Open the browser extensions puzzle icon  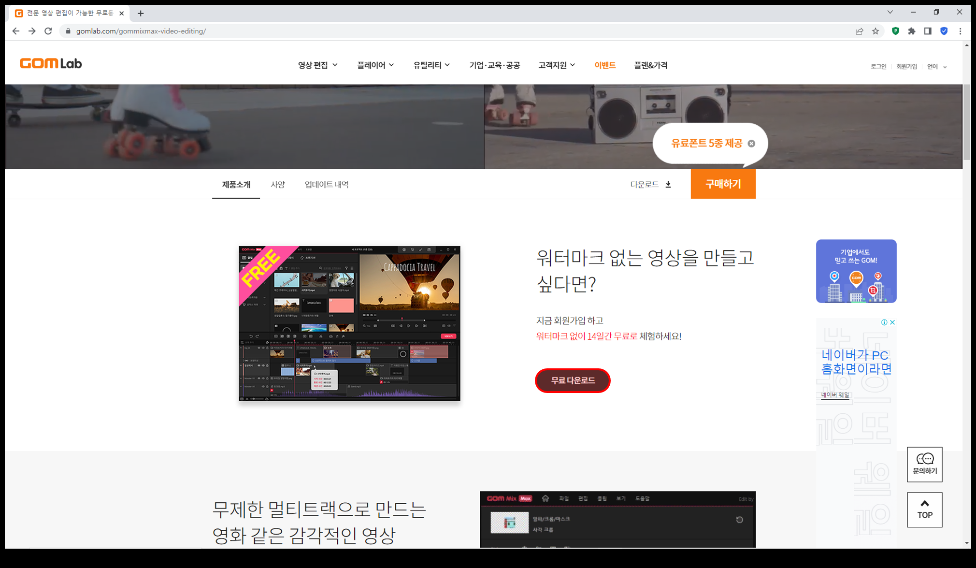pos(911,31)
